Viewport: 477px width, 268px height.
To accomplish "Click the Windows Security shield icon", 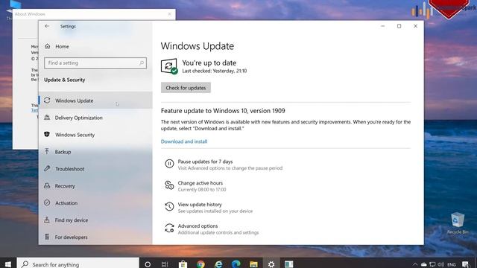I will [47, 134].
